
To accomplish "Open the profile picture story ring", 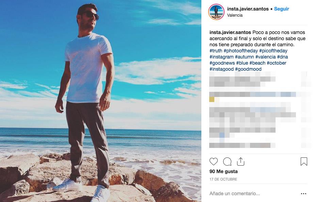I will 216,12.
